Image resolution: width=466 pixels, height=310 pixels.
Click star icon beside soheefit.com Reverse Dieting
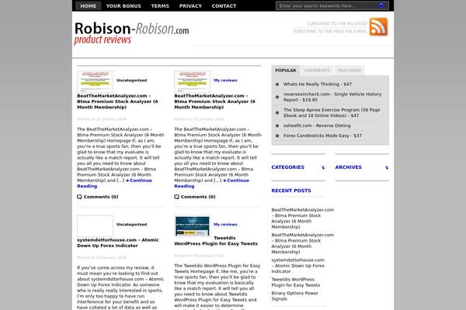point(277,126)
